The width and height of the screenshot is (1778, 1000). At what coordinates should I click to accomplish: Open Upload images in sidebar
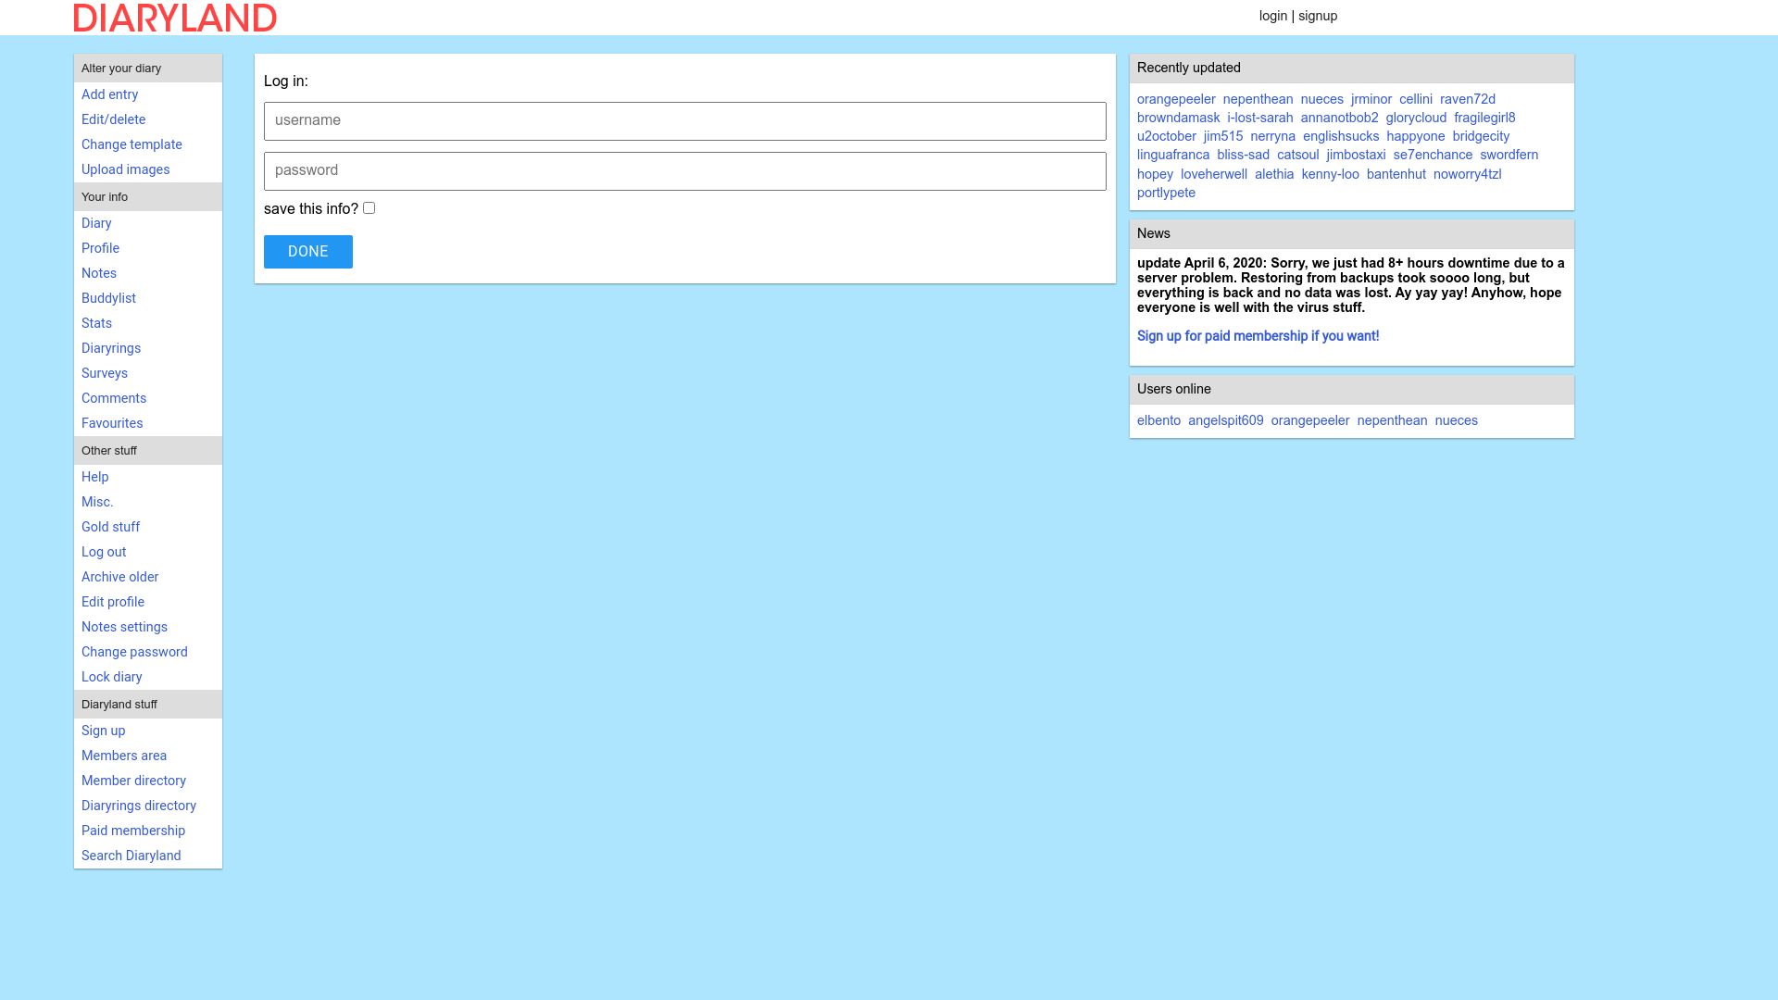(125, 169)
